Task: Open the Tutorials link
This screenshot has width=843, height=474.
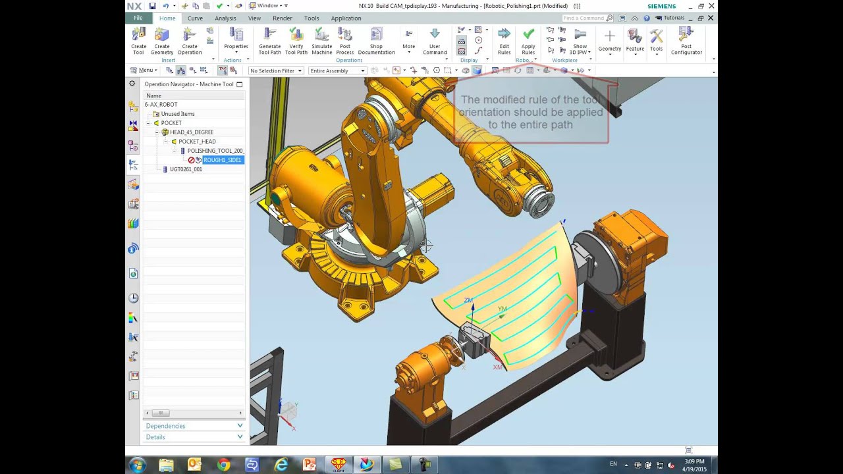Action: pyautogui.click(x=669, y=18)
